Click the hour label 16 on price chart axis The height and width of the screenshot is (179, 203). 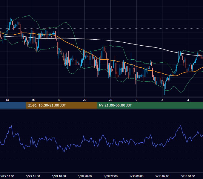33,100
